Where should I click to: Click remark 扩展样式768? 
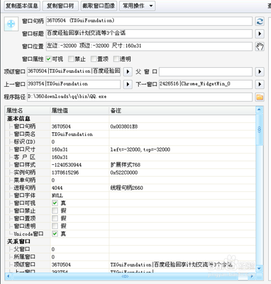point(125,165)
